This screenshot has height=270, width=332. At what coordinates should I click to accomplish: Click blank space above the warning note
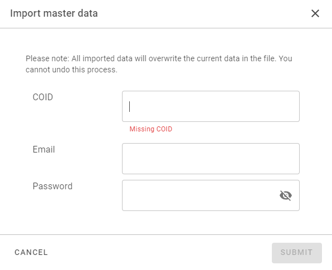(166, 41)
